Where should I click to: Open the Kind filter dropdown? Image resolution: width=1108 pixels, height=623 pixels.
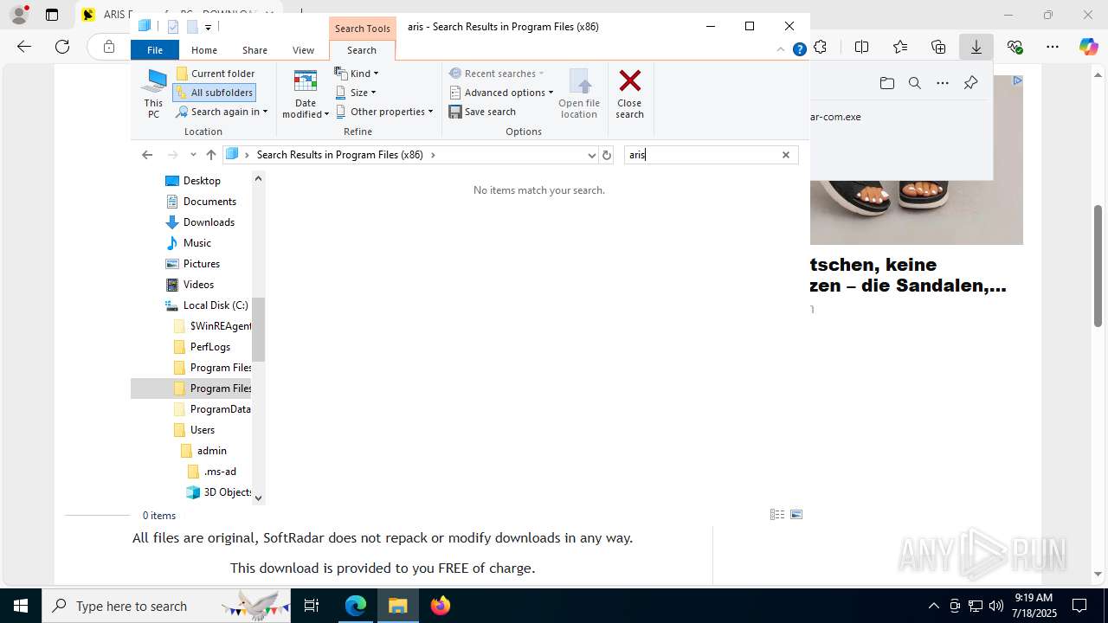click(x=357, y=74)
